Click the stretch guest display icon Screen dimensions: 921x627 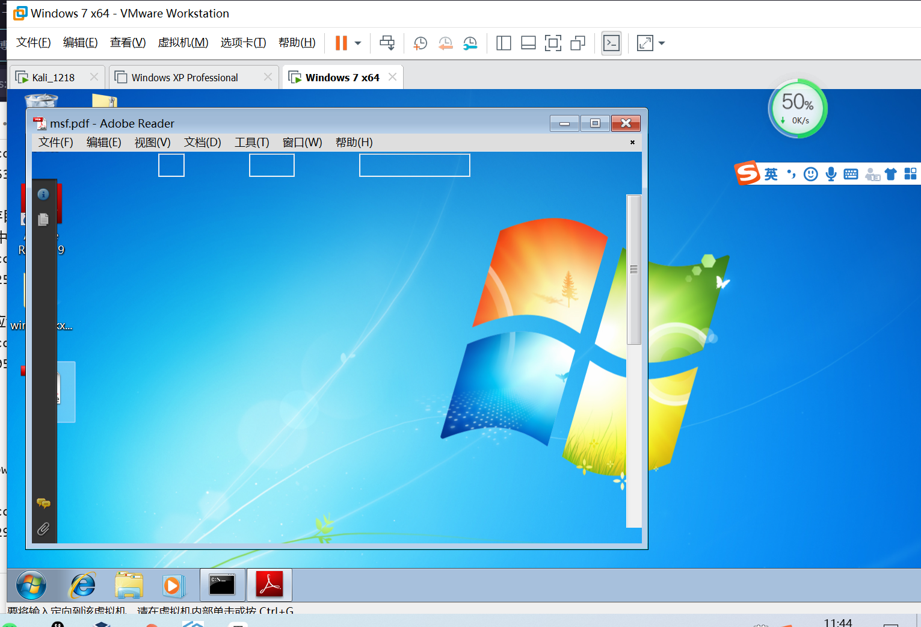645,43
